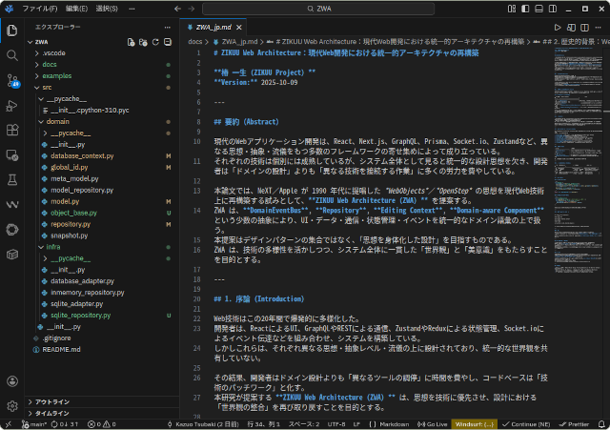
Task: Open the ファイル(F) menu
Action: coord(39,8)
